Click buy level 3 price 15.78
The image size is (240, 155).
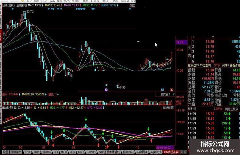point(210,51)
